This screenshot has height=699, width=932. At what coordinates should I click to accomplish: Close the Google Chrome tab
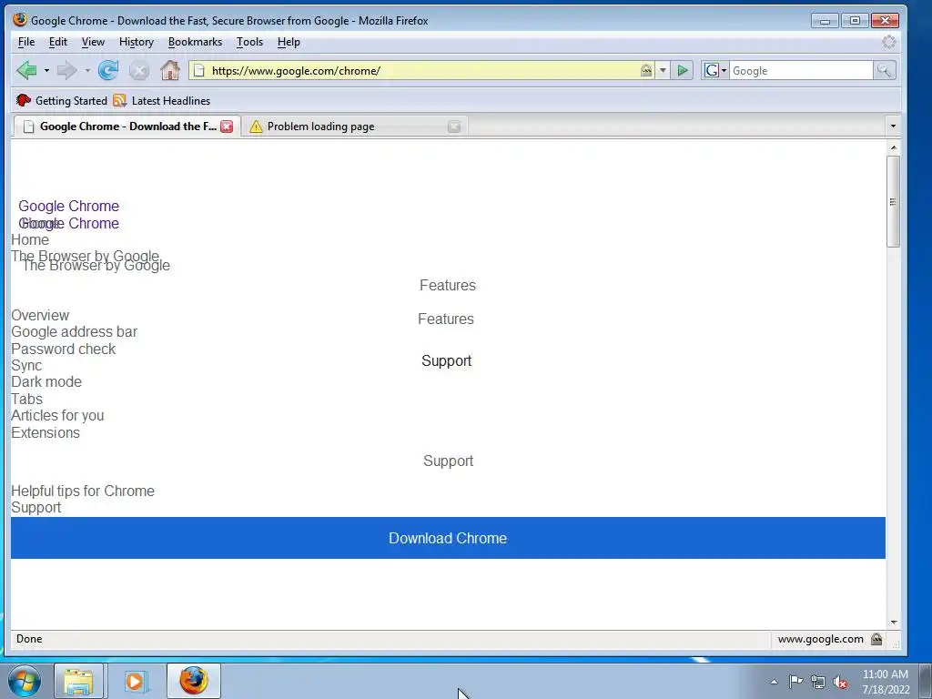(227, 126)
